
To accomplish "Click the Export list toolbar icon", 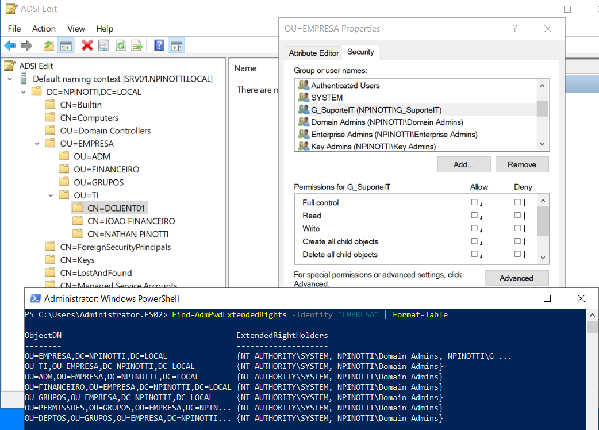I will coord(137,46).
